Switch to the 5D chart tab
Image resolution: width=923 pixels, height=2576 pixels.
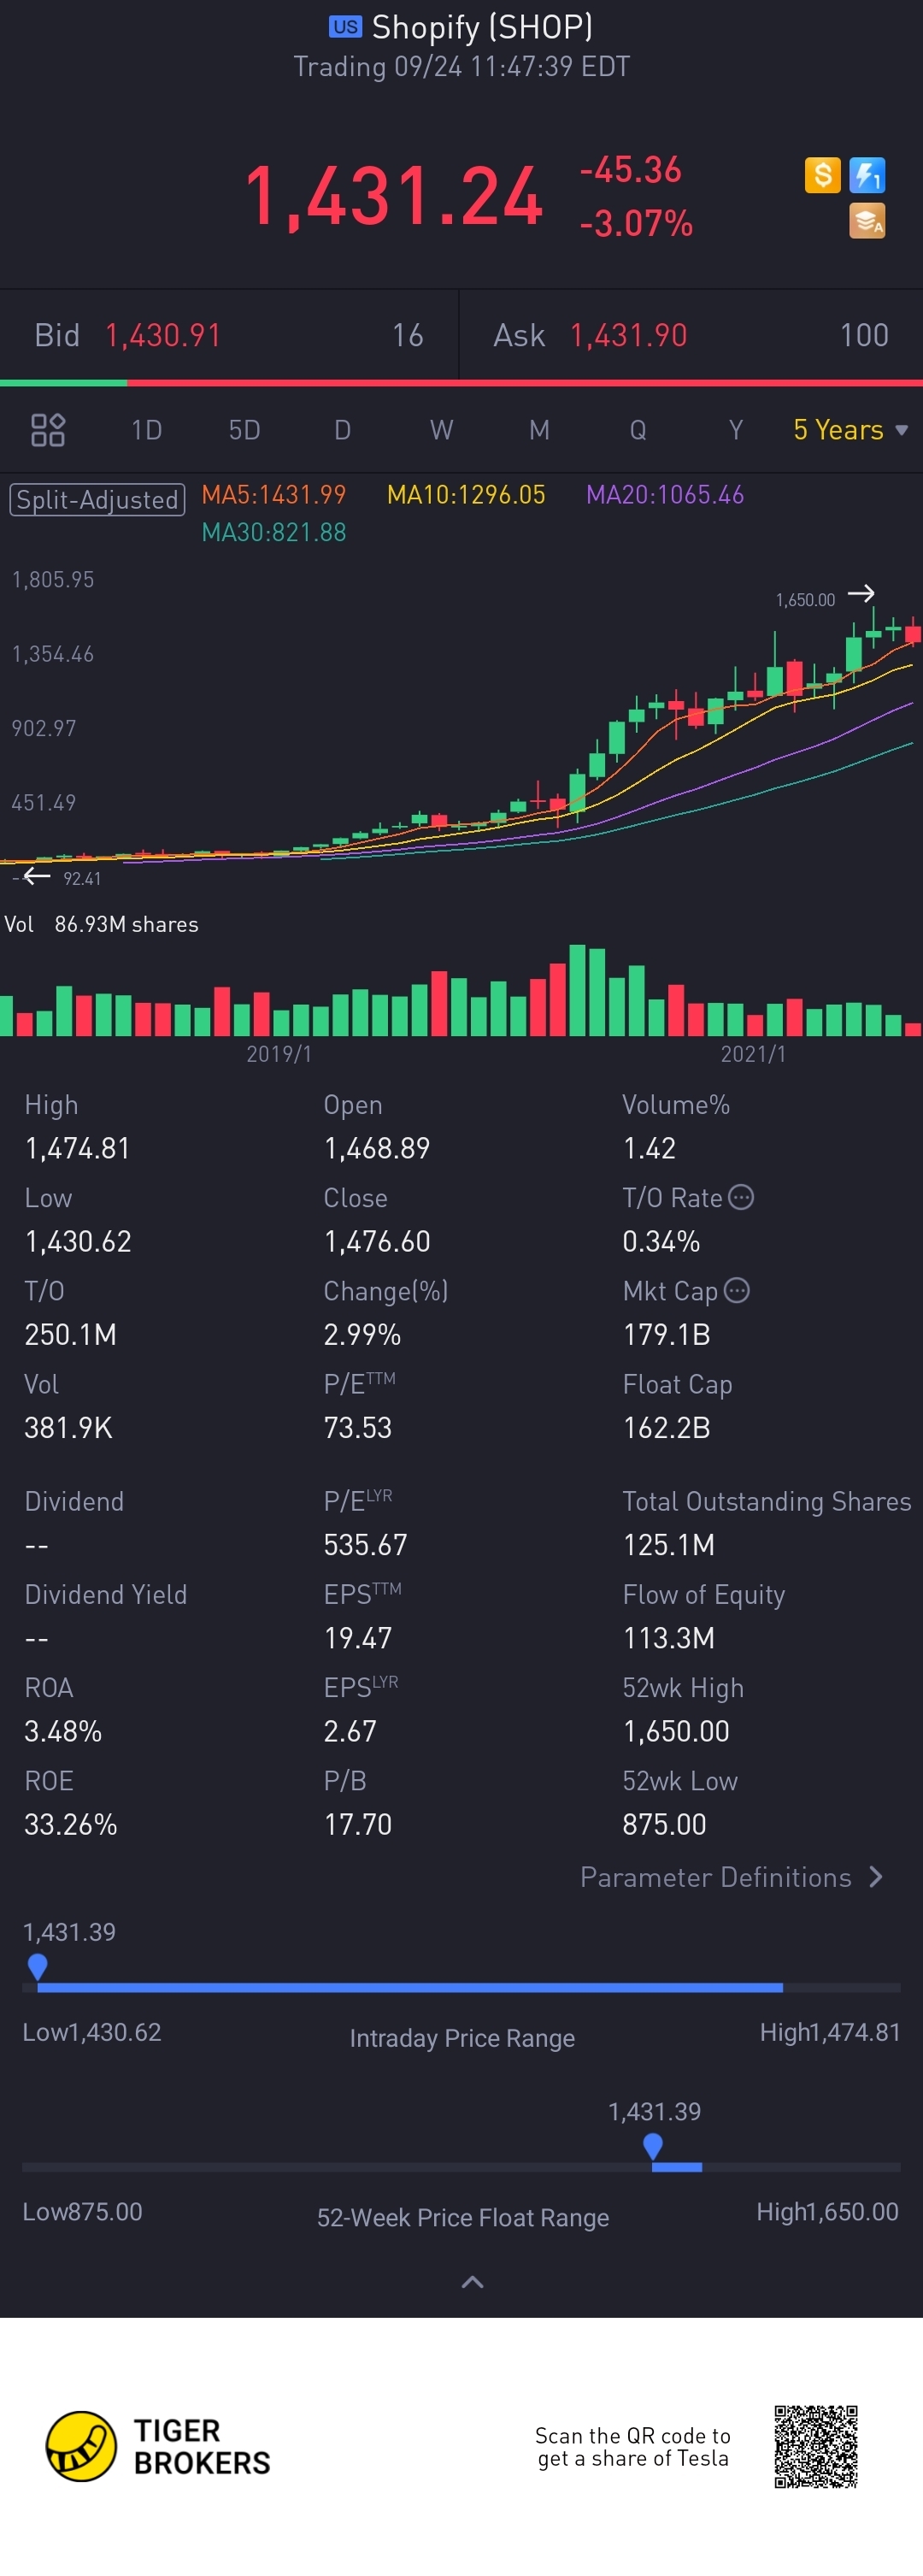pos(244,430)
